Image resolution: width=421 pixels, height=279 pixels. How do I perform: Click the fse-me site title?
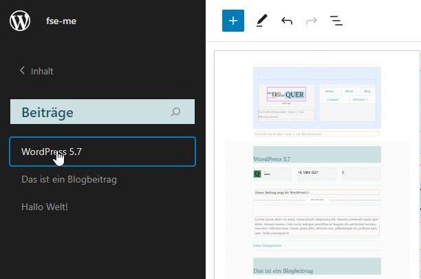click(61, 21)
